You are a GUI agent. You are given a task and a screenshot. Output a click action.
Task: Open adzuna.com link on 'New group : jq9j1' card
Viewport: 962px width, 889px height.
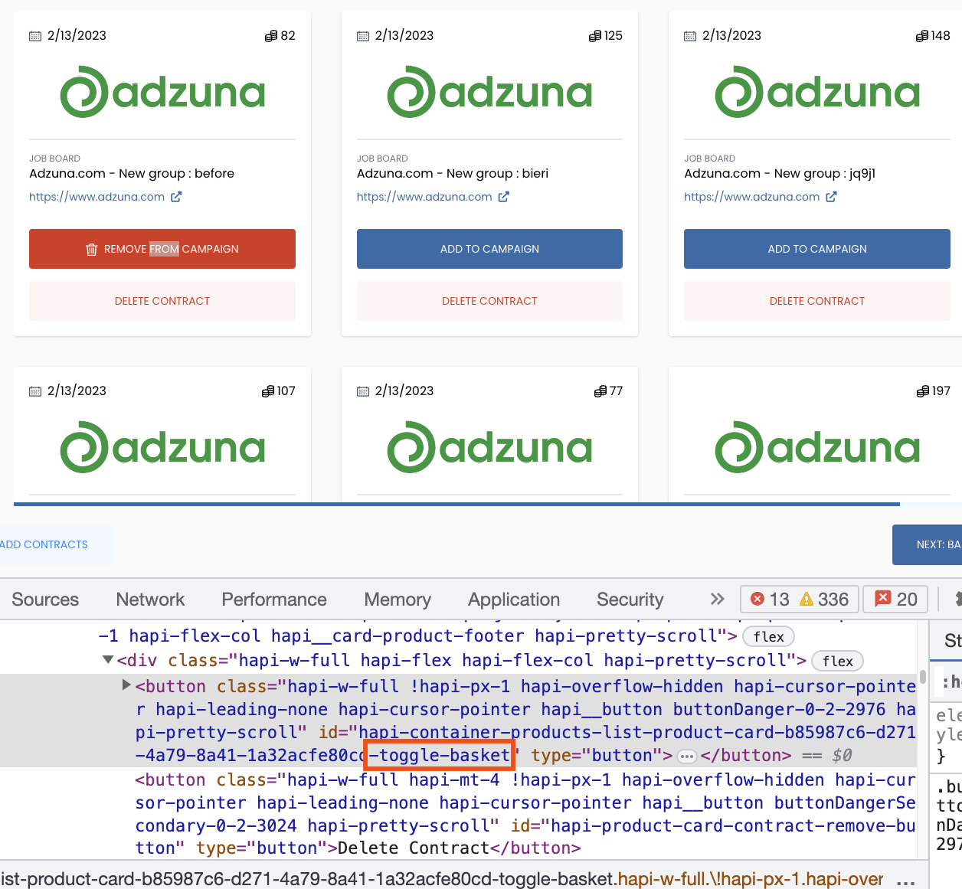point(751,197)
